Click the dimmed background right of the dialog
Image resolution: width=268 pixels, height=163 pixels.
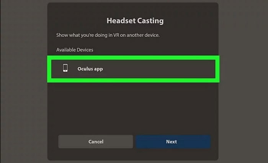pyautogui.click(x=243, y=81)
